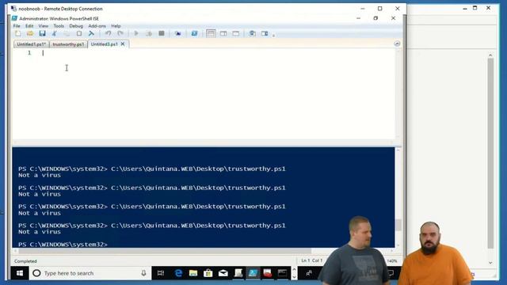Click the PowerShell ISE taskbar icon

[253, 273]
